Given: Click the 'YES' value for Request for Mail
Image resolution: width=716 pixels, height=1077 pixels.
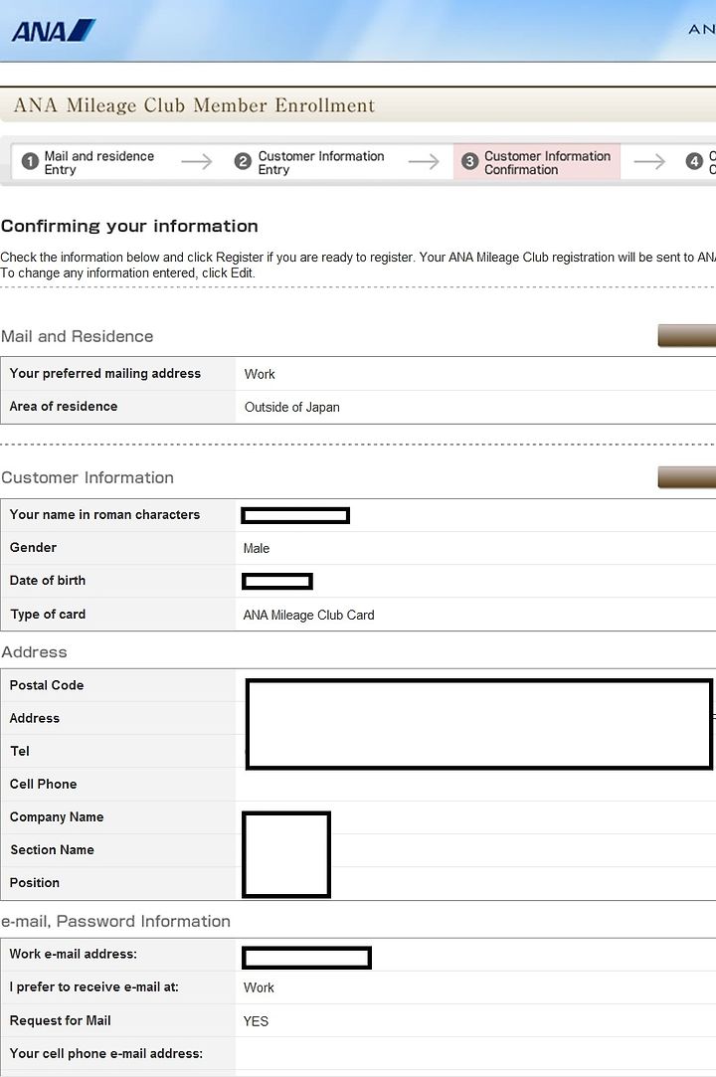Looking at the screenshot, I should (x=256, y=1021).
